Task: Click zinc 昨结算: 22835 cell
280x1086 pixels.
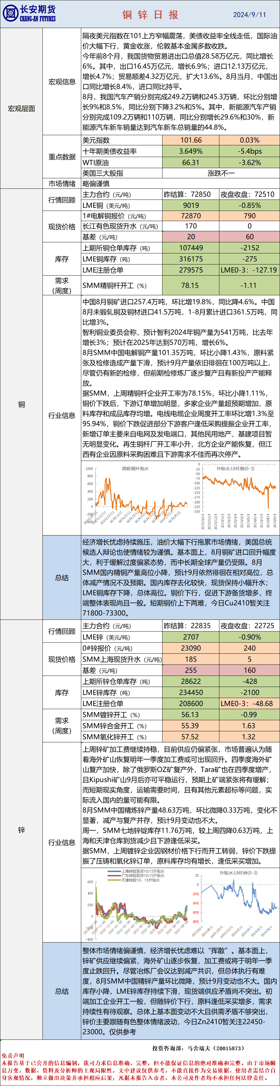Action: (x=191, y=626)
